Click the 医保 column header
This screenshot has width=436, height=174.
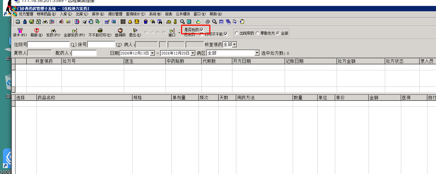pyautogui.click(x=414, y=98)
